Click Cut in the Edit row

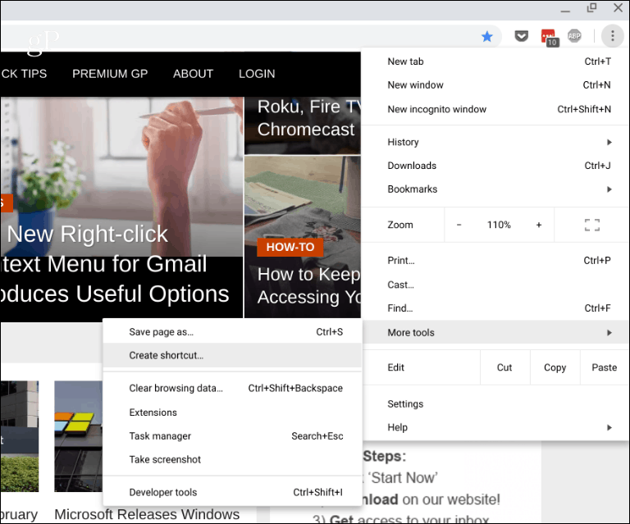pos(504,367)
